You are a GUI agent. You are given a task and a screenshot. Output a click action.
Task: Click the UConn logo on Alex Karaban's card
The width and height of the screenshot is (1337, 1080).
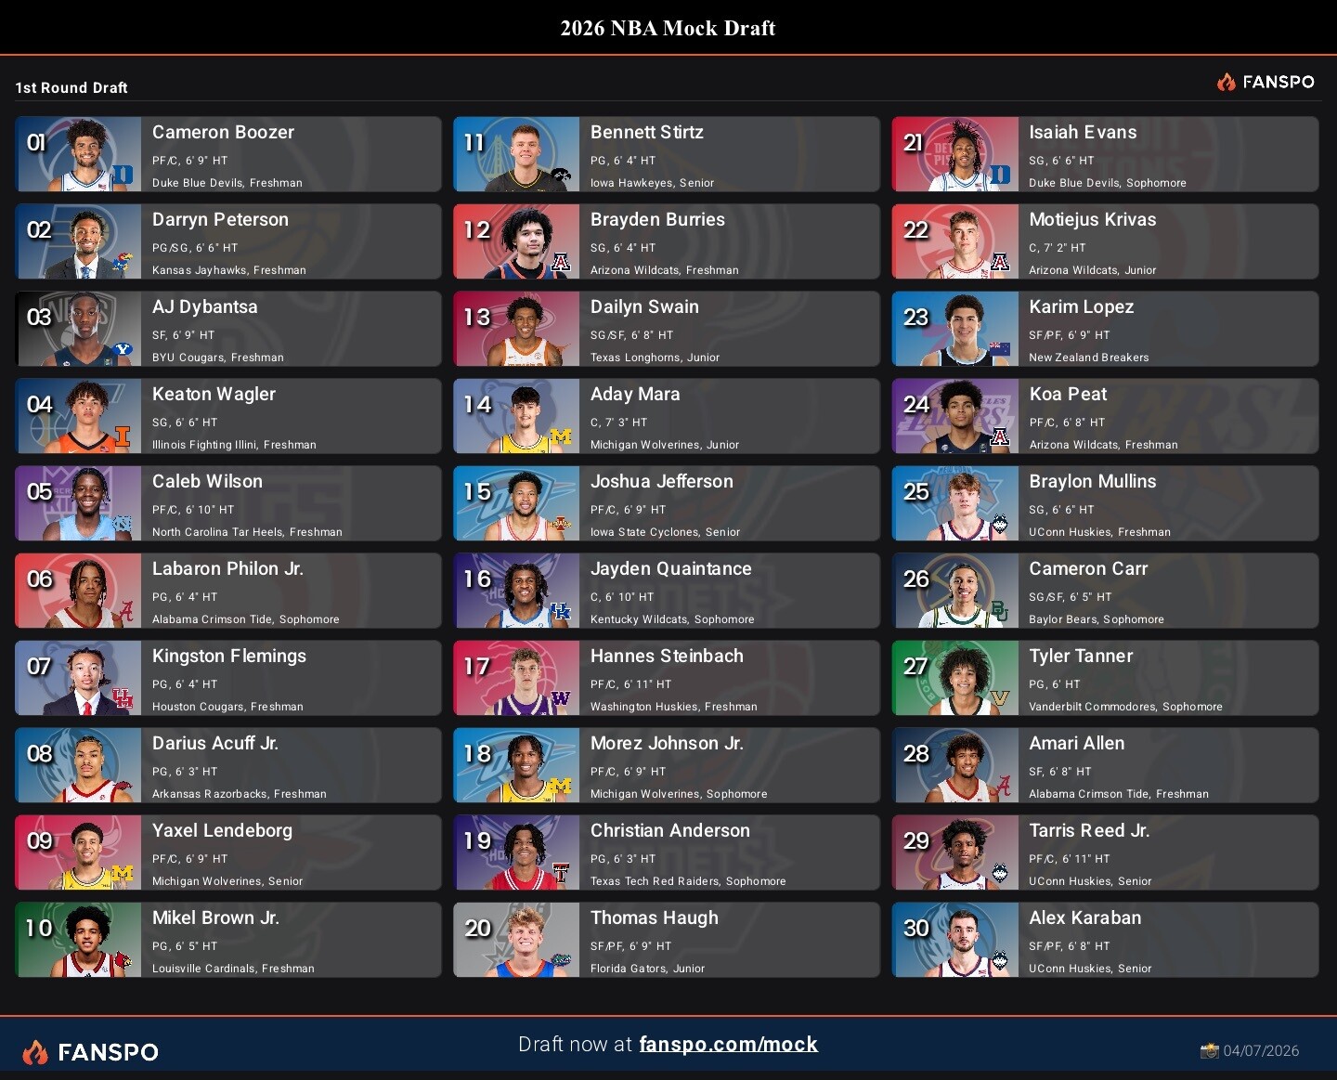click(x=1000, y=960)
